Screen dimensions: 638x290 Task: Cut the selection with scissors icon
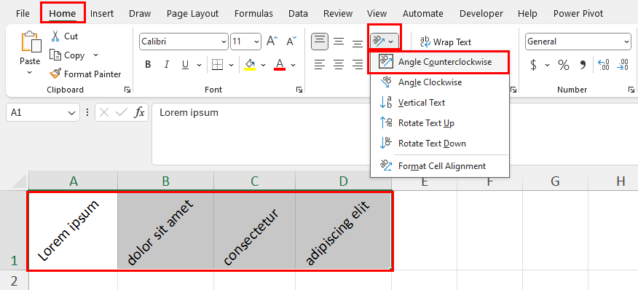coord(55,36)
